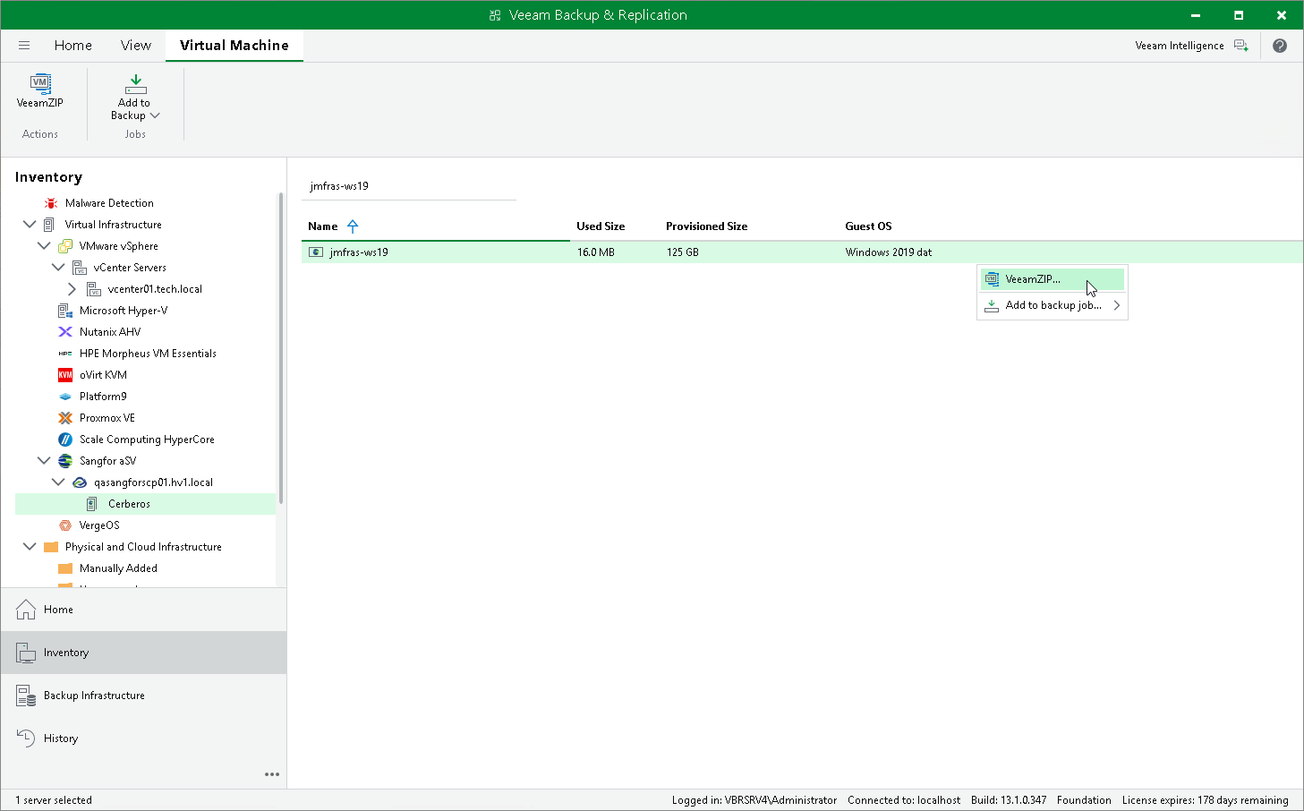Click the Nutanix AHV icon
Image resolution: width=1304 pixels, height=811 pixels.
coord(65,332)
